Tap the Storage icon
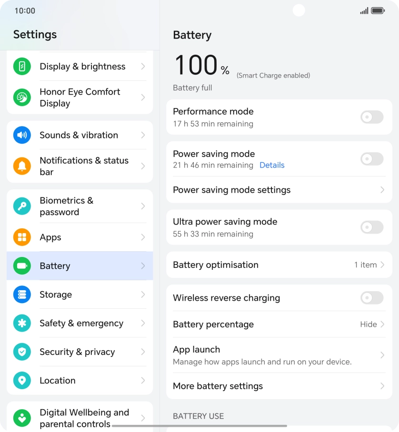 pos(22,295)
